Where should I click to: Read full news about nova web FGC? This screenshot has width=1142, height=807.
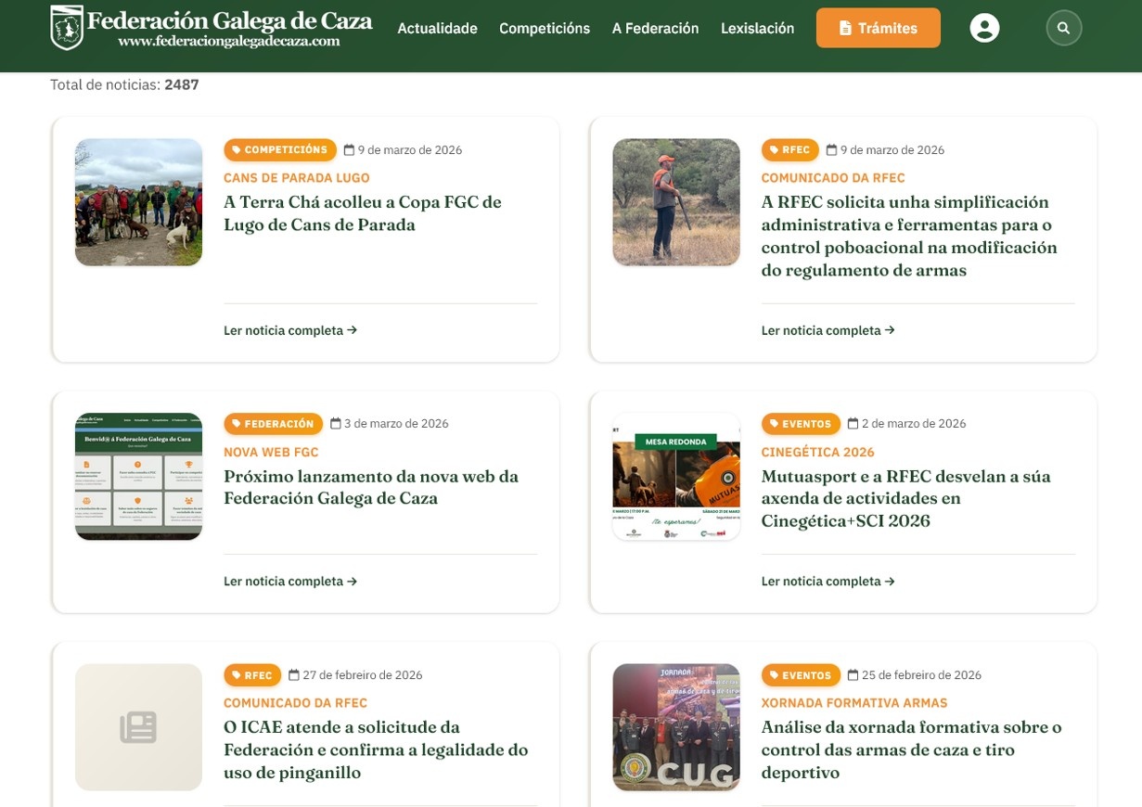pos(289,582)
